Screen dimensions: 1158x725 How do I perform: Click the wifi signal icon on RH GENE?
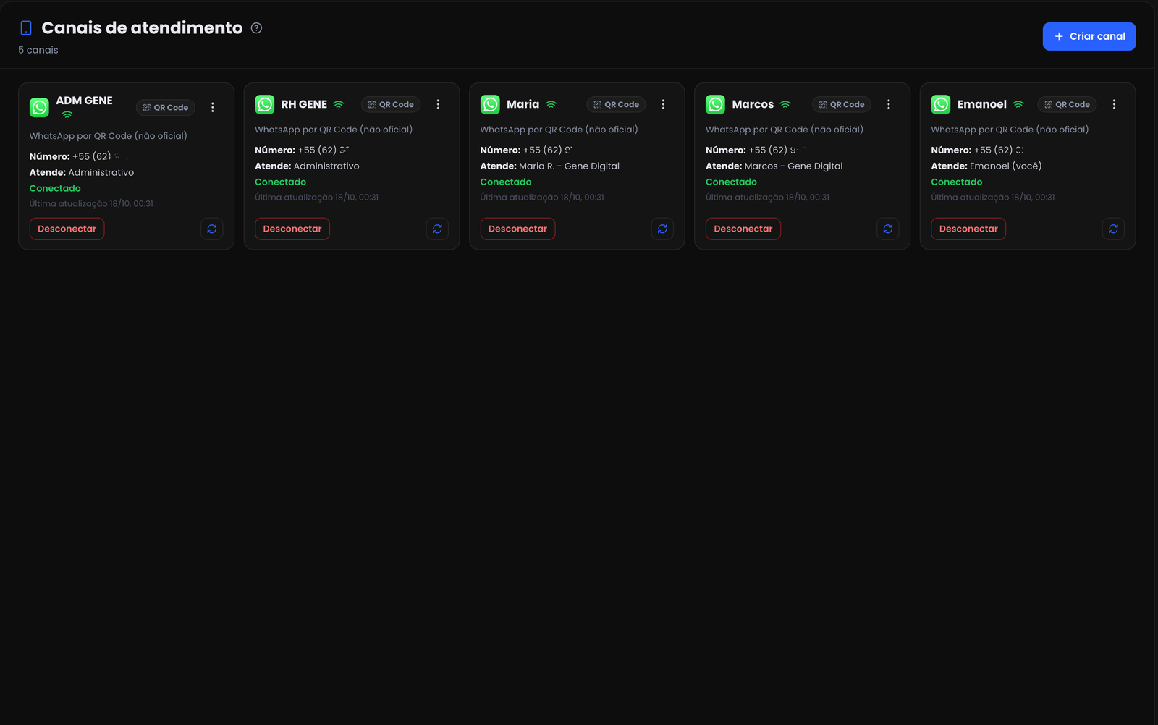[339, 105]
